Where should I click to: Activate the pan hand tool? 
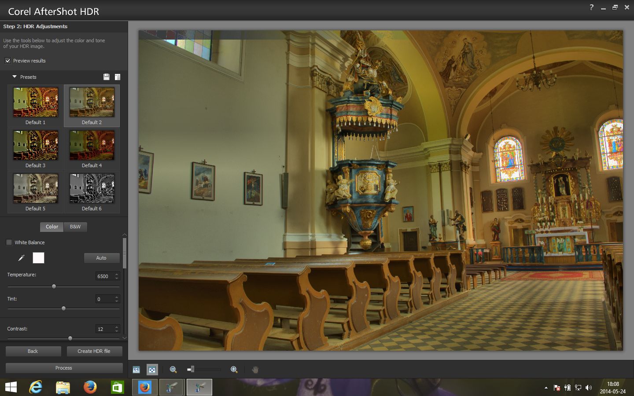pyautogui.click(x=255, y=370)
